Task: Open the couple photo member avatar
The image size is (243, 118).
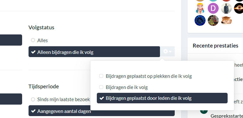Action: coord(213,20)
